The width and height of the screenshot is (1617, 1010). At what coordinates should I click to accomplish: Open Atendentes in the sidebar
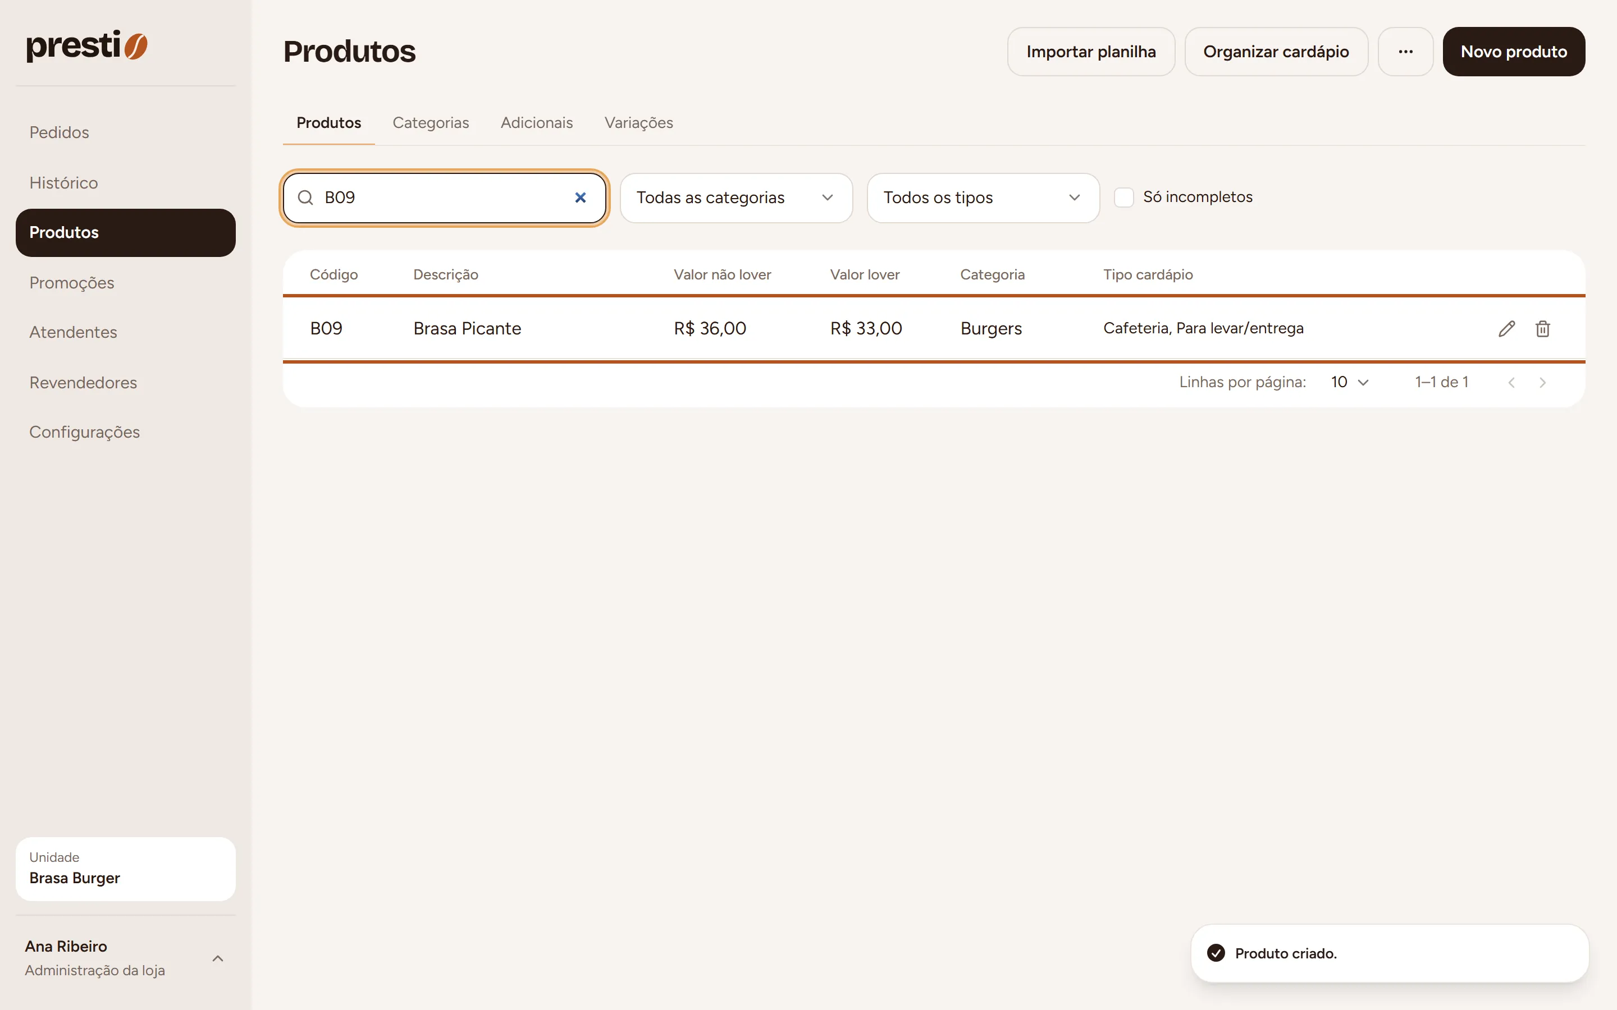coord(126,332)
